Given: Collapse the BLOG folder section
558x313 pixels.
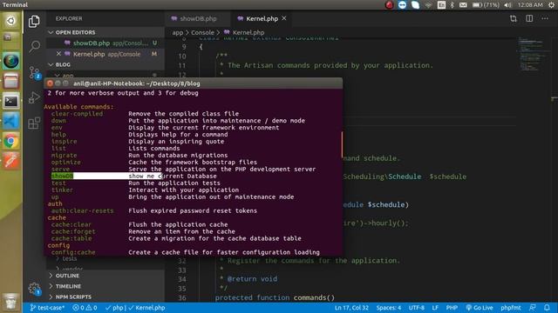Looking at the screenshot, I should 63,64.
